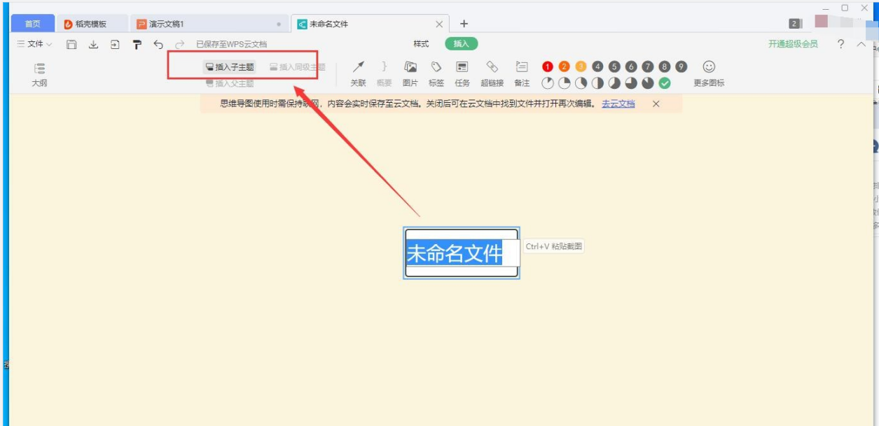Apply red priority 1 marker

click(x=548, y=66)
